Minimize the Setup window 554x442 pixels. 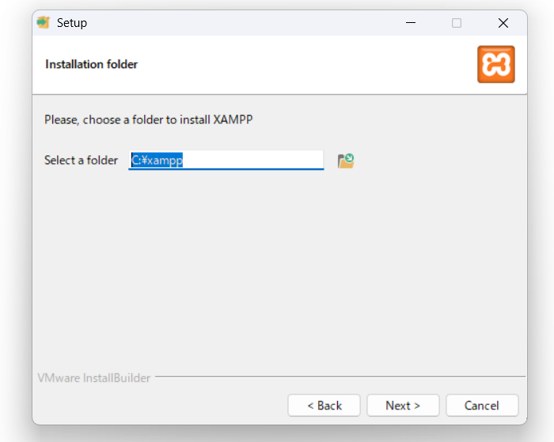(410, 23)
